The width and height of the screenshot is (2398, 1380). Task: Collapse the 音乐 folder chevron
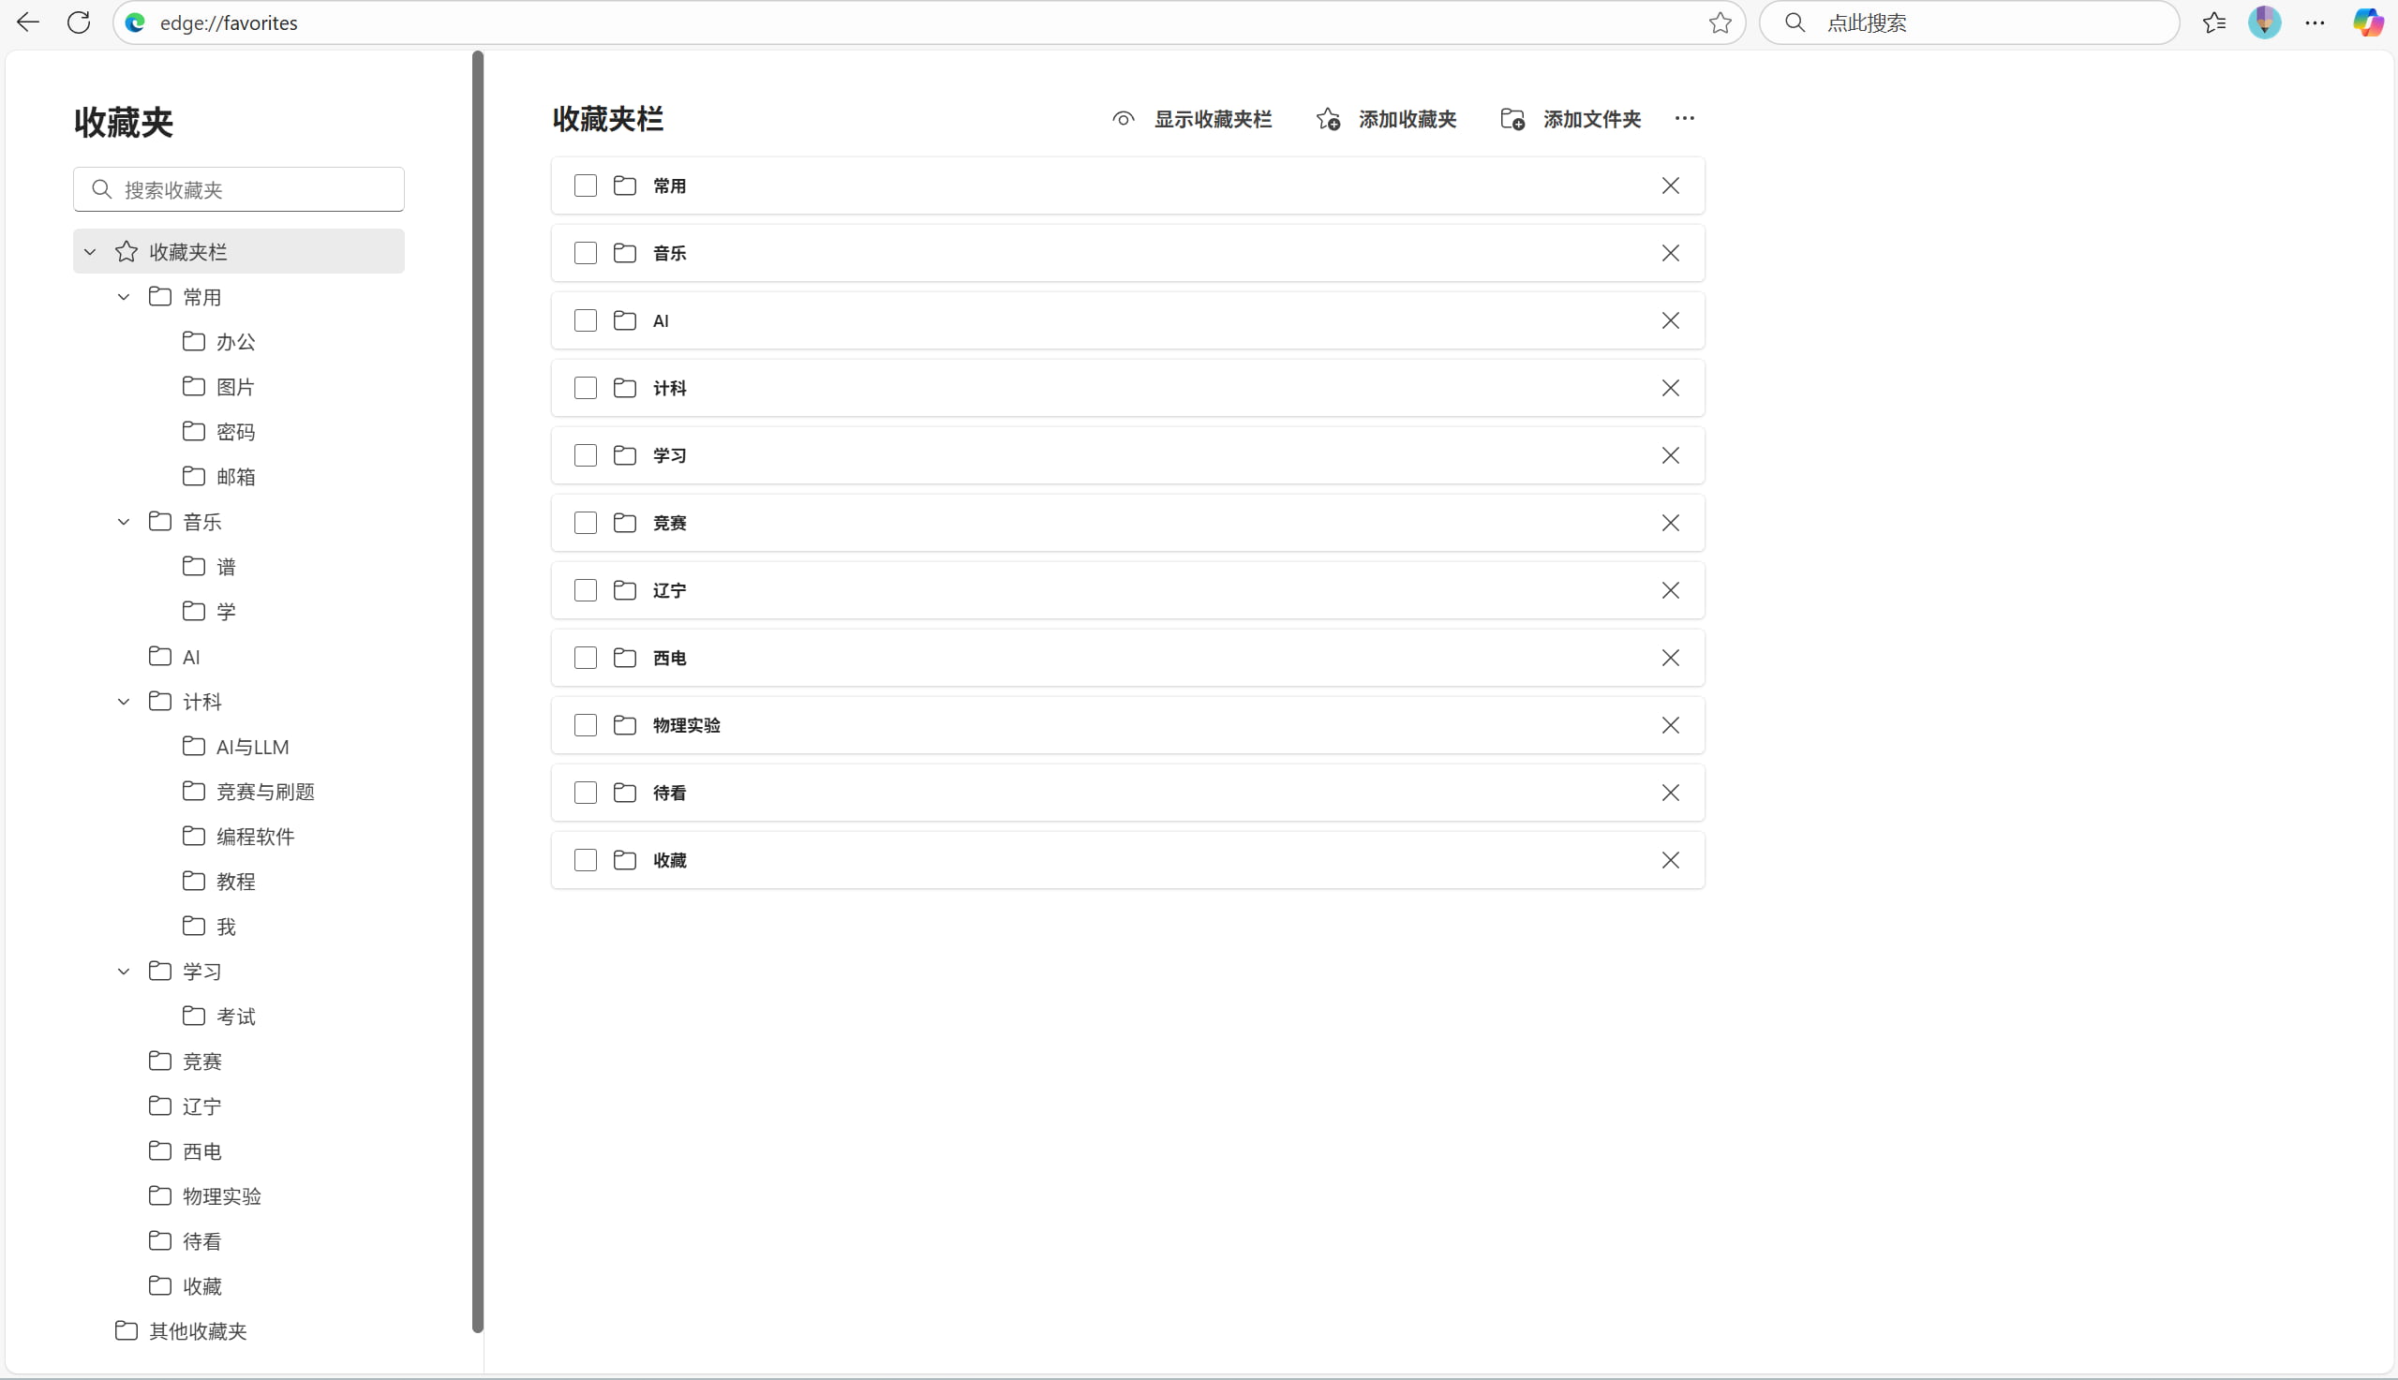123,522
